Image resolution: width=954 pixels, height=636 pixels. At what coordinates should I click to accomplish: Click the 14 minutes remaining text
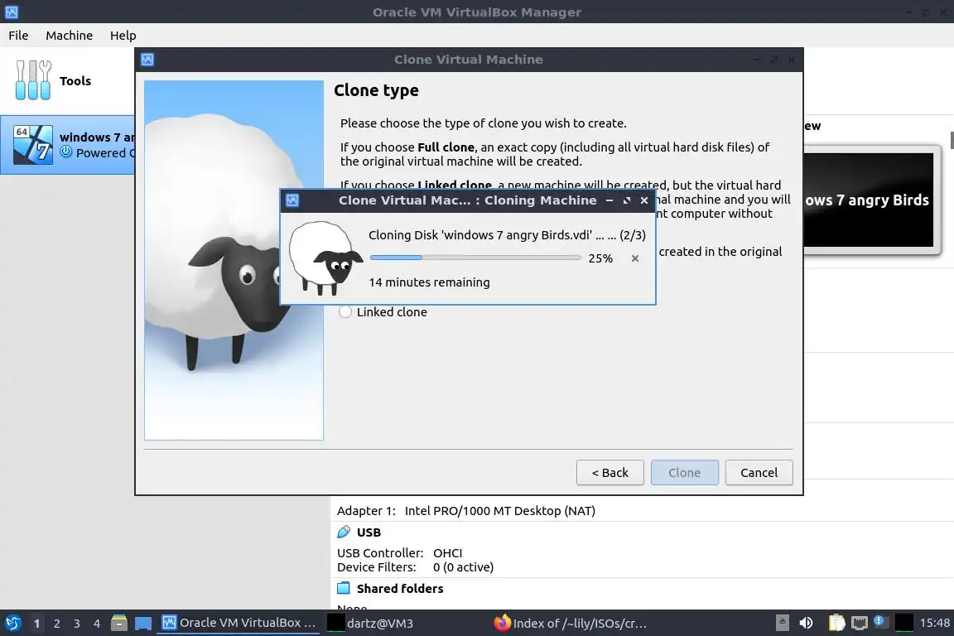(x=429, y=282)
